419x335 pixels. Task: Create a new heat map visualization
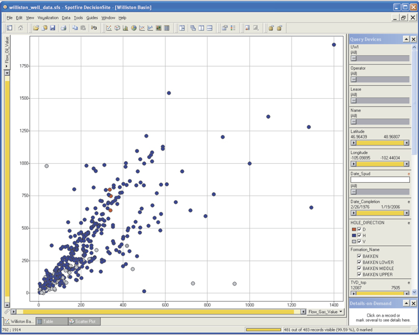(159, 28)
